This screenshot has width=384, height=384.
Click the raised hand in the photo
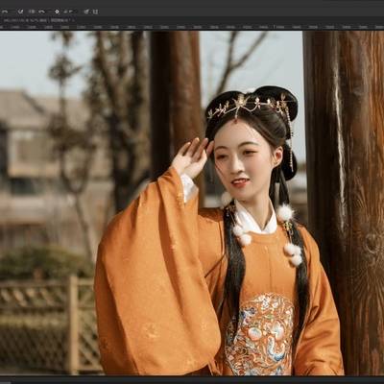click(191, 156)
